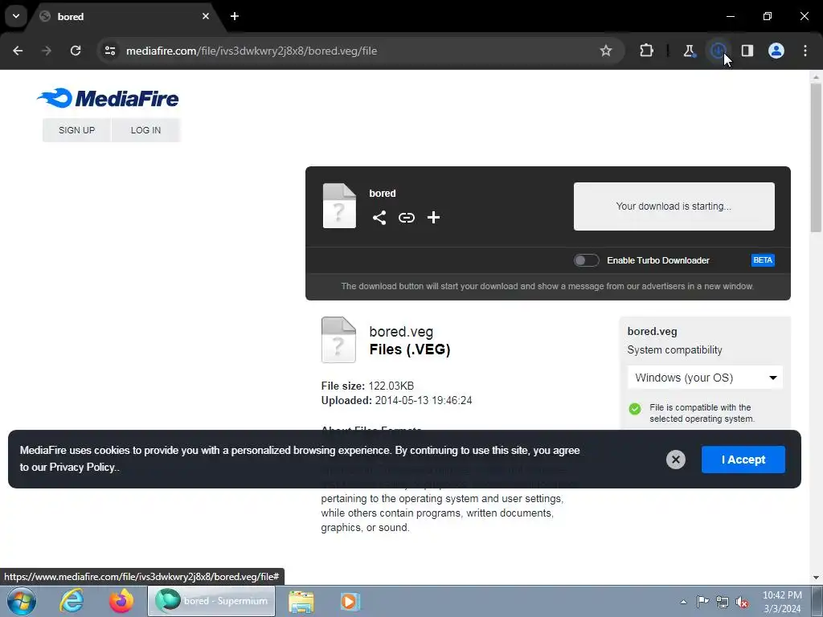Viewport: 823px width, 617px height.
Task: Open the Chrome Labs flask icon
Action: (x=689, y=51)
